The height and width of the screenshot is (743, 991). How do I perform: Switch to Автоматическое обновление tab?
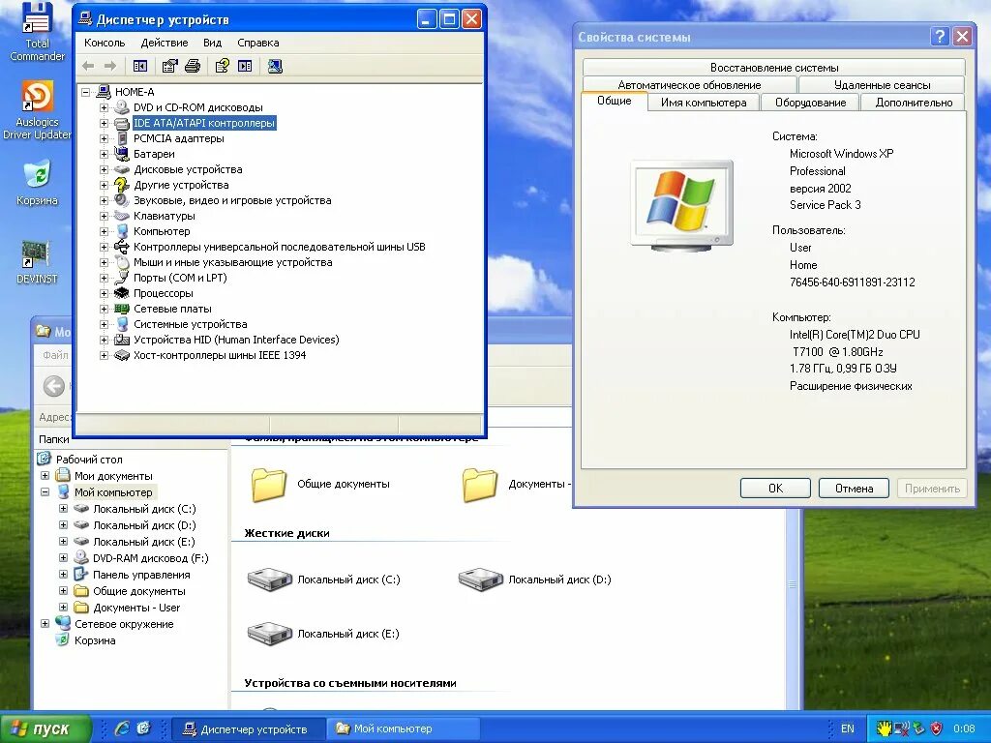pos(689,84)
